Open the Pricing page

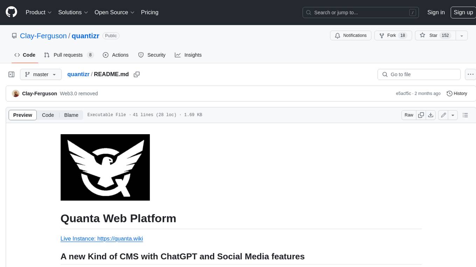pyautogui.click(x=149, y=12)
